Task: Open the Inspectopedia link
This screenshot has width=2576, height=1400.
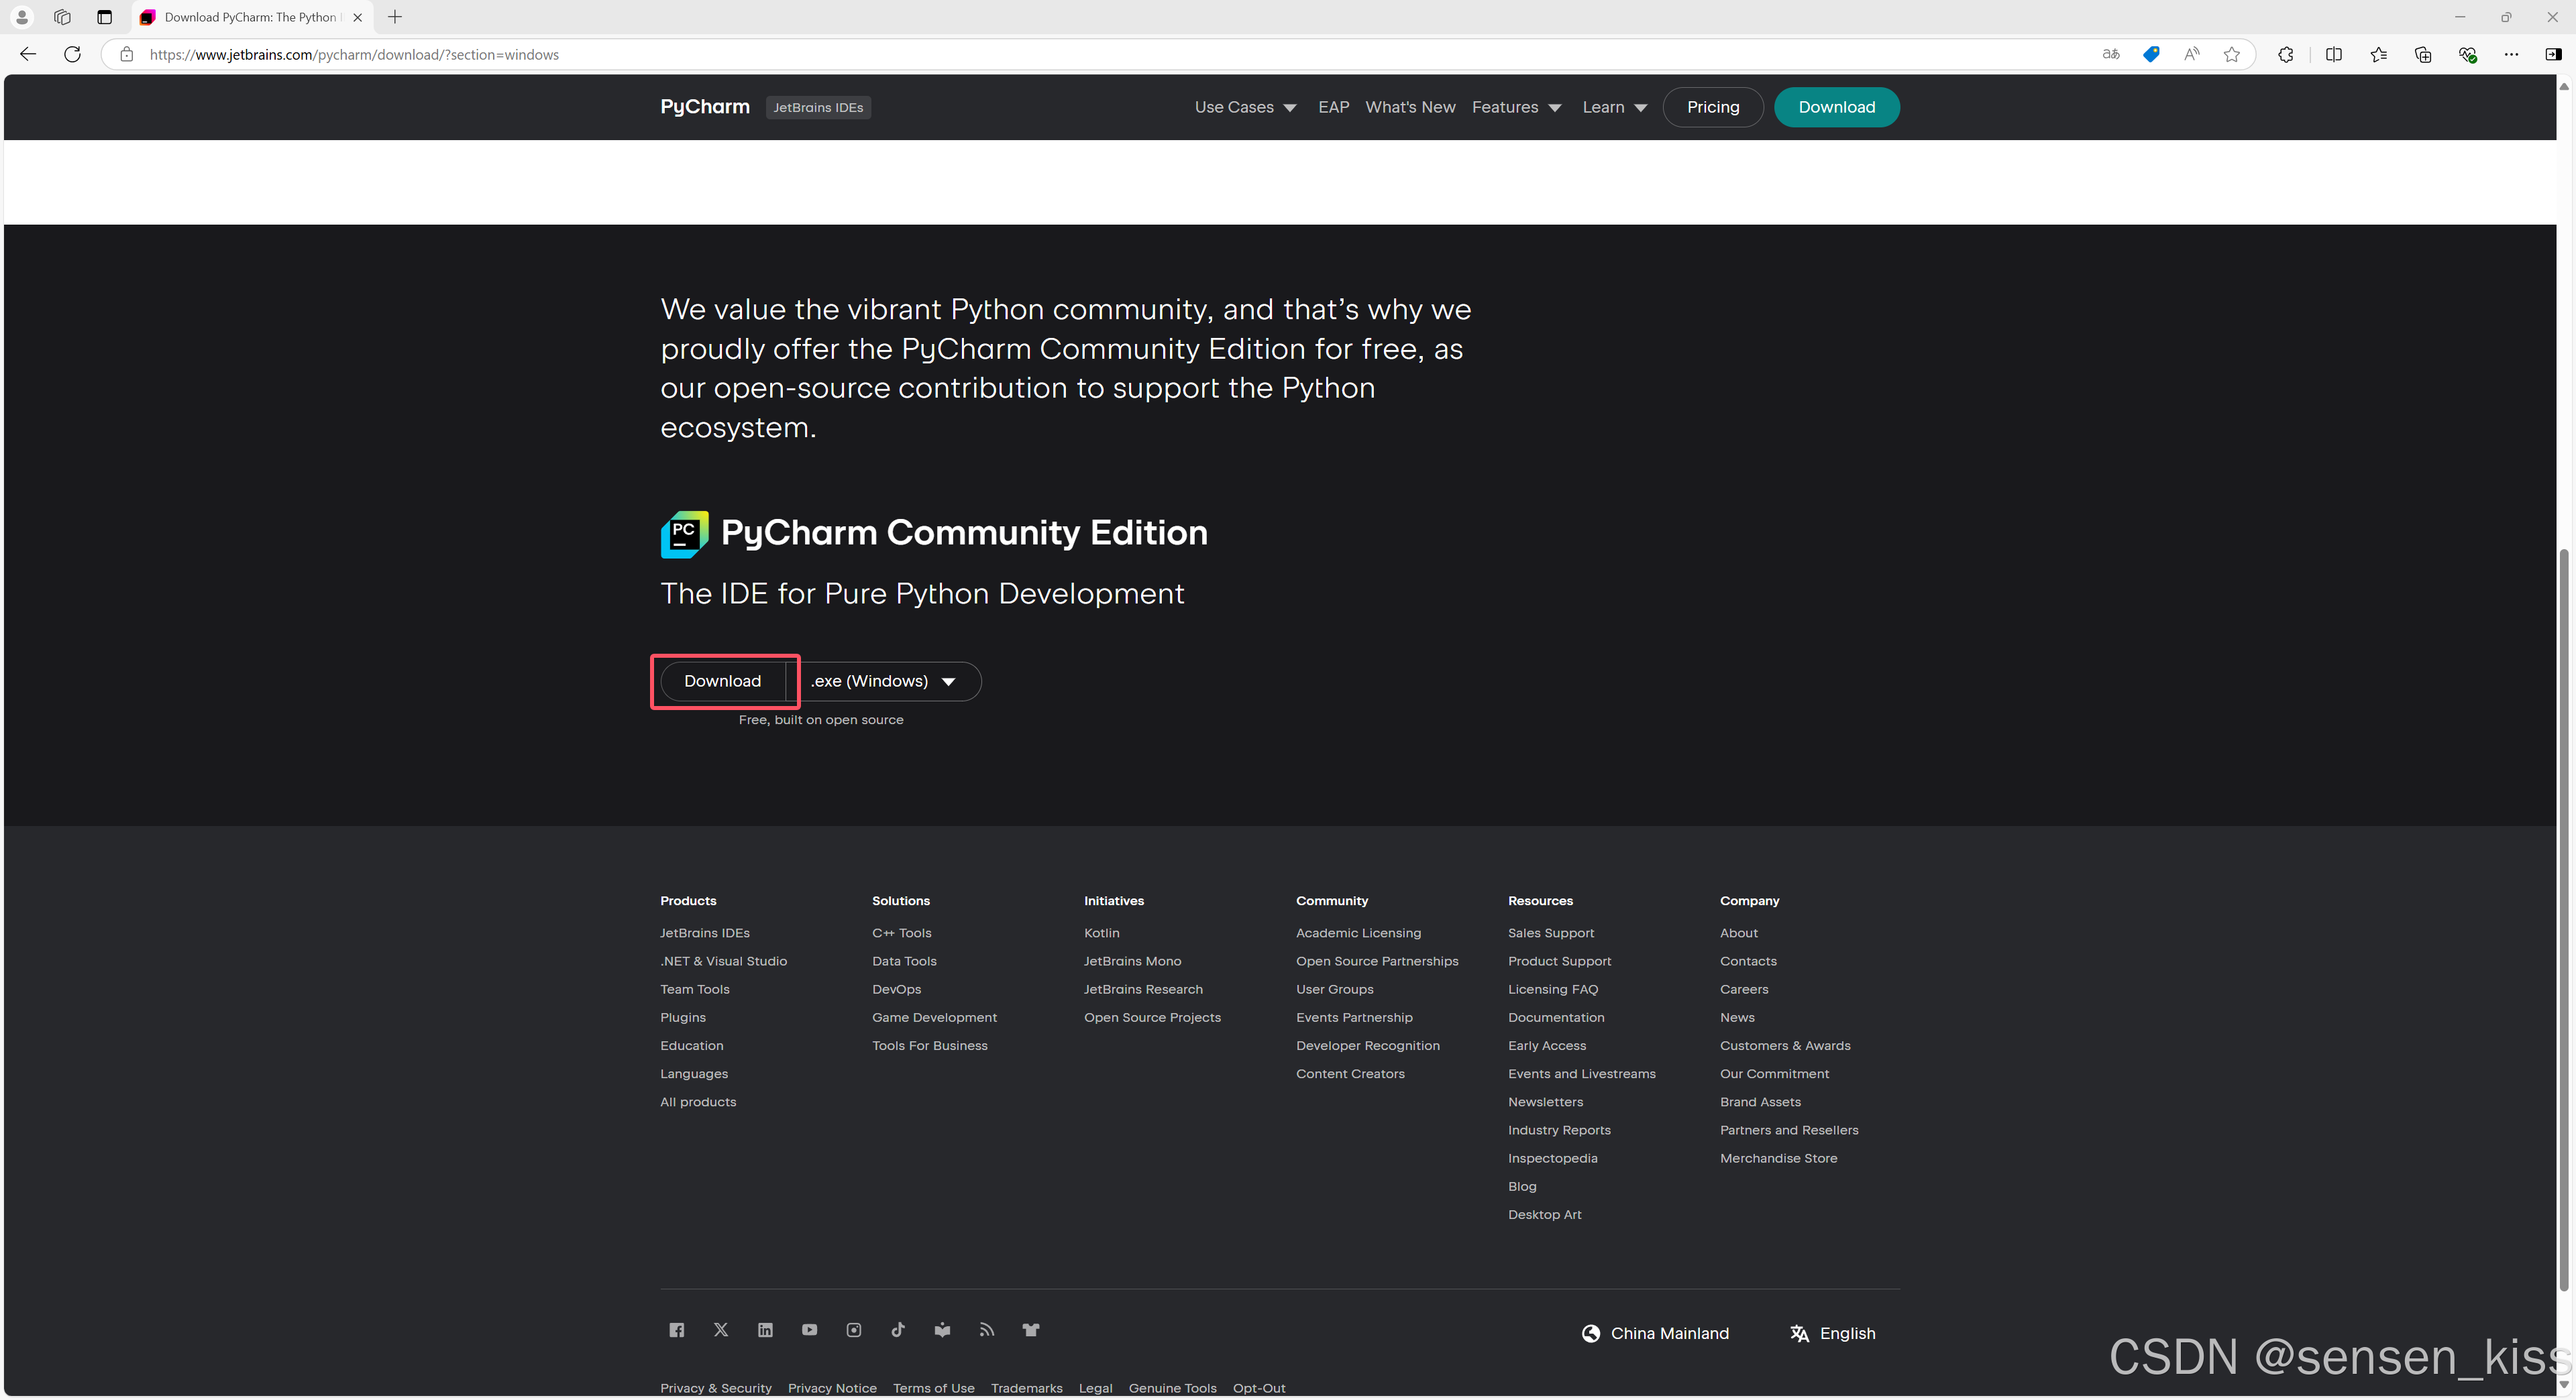Action: click(x=1552, y=1157)
